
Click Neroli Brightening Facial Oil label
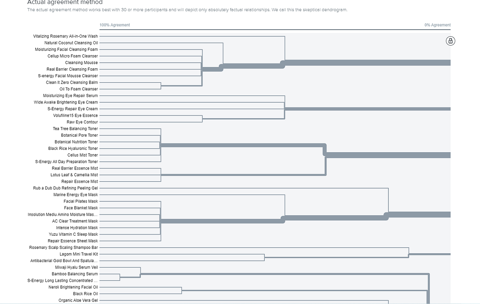tap(73, 287)
